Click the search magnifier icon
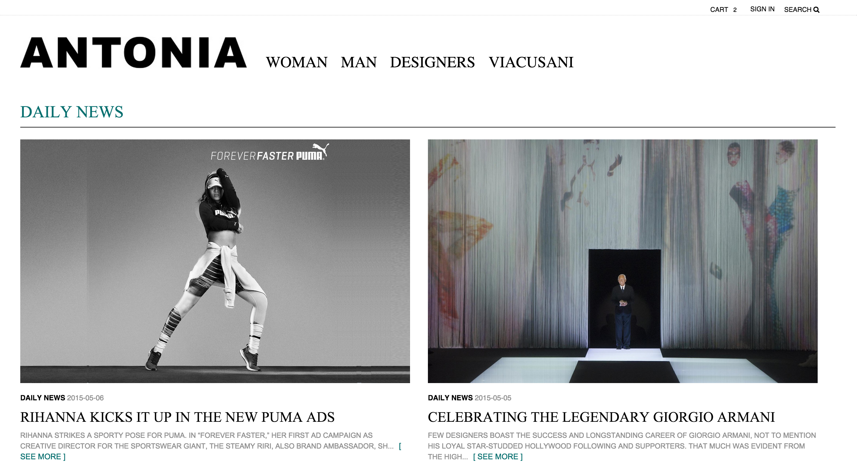 [x=816, y=10]
